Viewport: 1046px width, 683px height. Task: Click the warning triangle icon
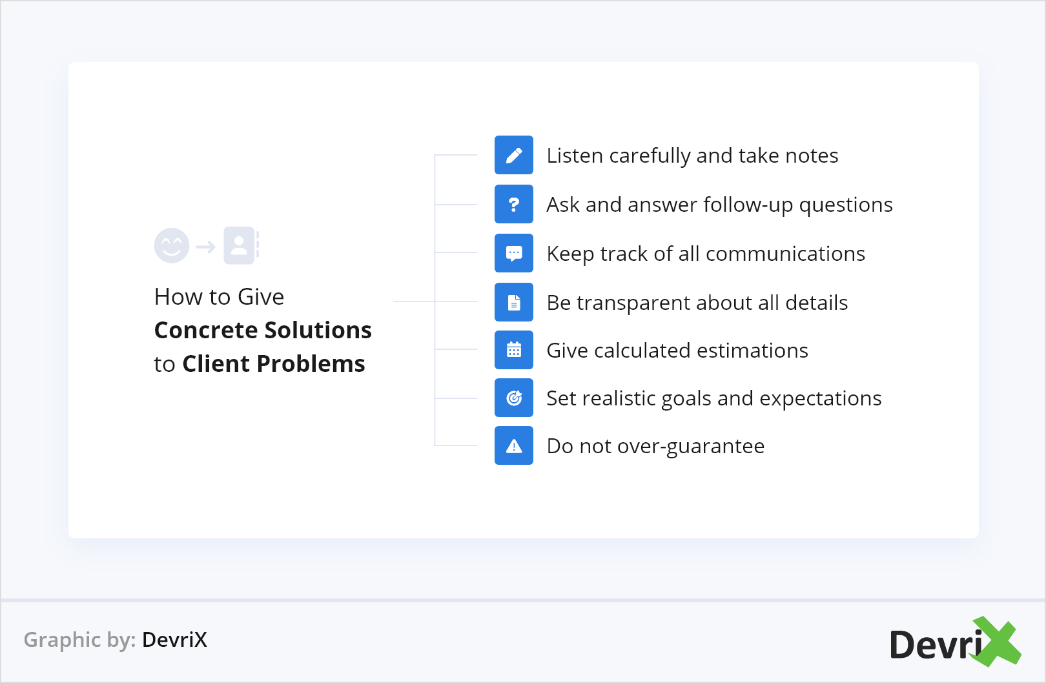(x=514, y=445)
